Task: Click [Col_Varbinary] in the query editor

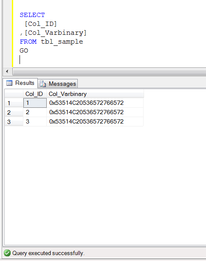Action: [56, 33]
